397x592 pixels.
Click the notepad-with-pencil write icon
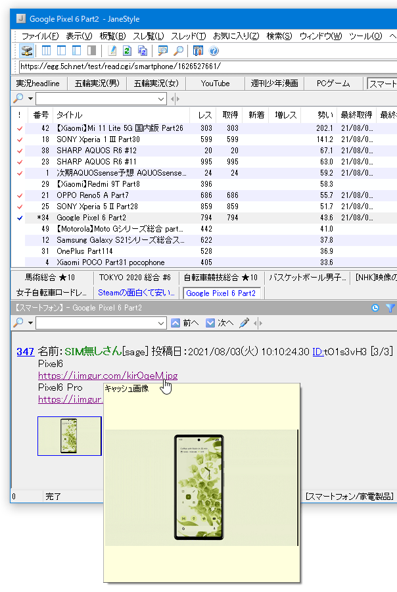click(x=112, y=51)
